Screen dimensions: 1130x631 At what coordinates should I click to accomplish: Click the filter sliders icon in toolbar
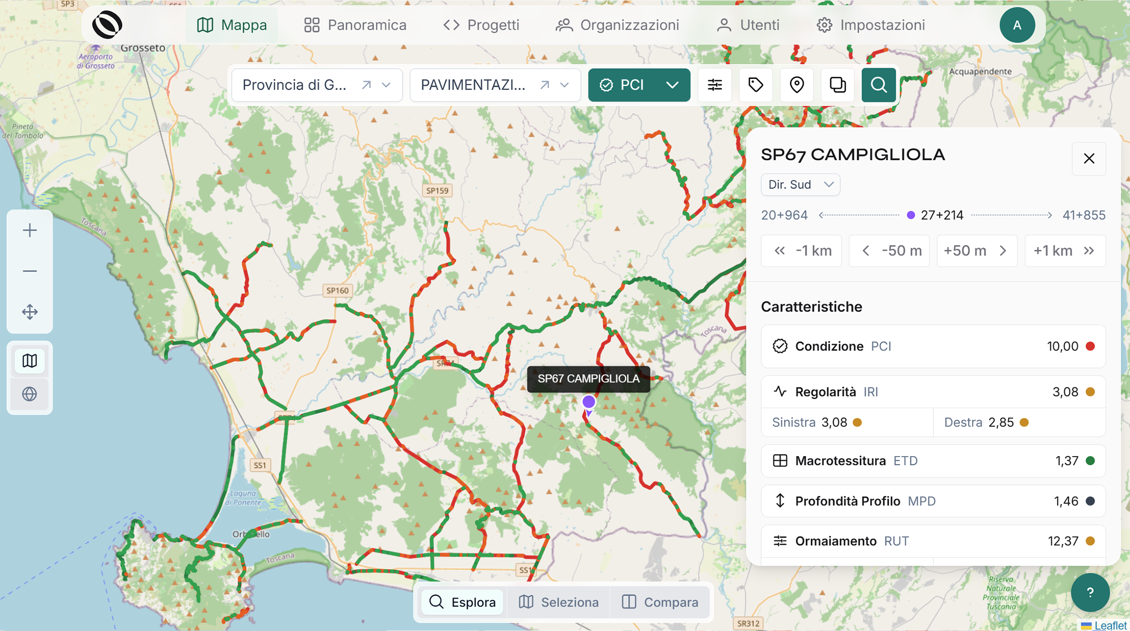tap(715, 85)
